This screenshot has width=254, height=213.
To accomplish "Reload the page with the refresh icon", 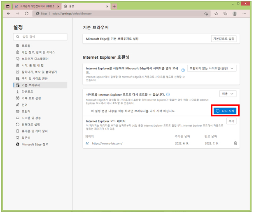I will (27, 14).
